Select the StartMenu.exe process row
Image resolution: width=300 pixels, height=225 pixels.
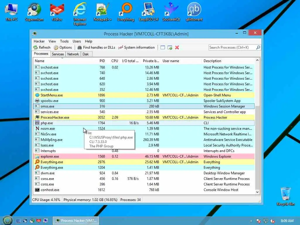click(x=144, y=95)
